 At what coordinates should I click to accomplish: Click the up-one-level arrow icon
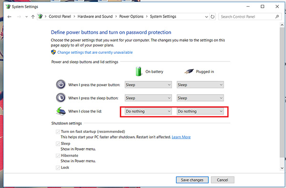point(33,17)
